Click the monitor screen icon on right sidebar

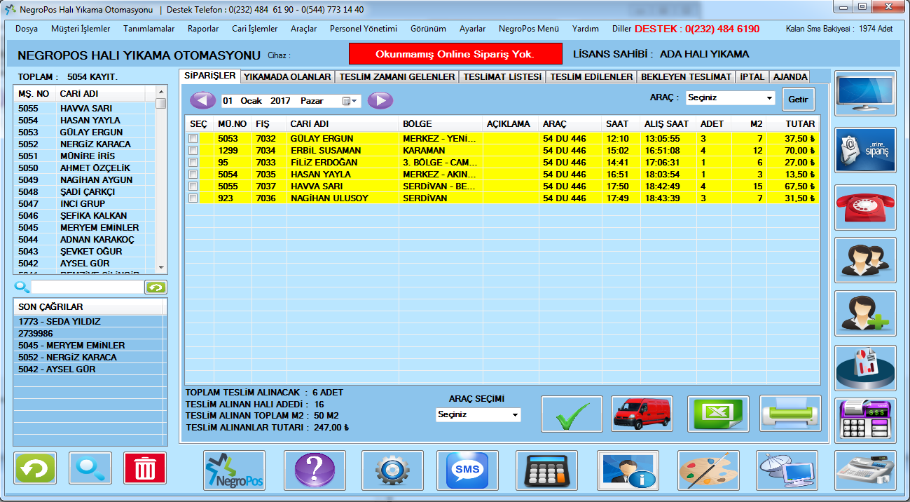point(865,93)
